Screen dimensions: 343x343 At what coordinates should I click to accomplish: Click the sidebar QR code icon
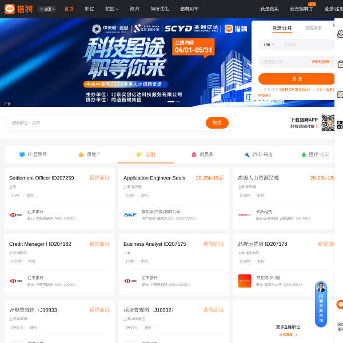pyautogui.click(x=340, y=125)
